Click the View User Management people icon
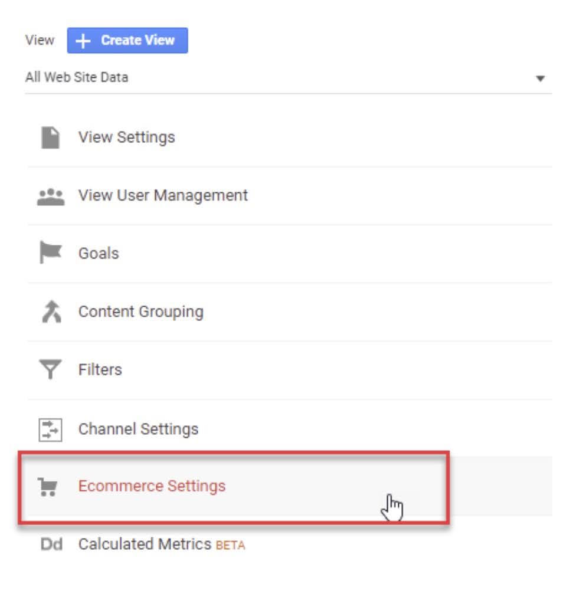583x610 pixels. pos(51,197)
